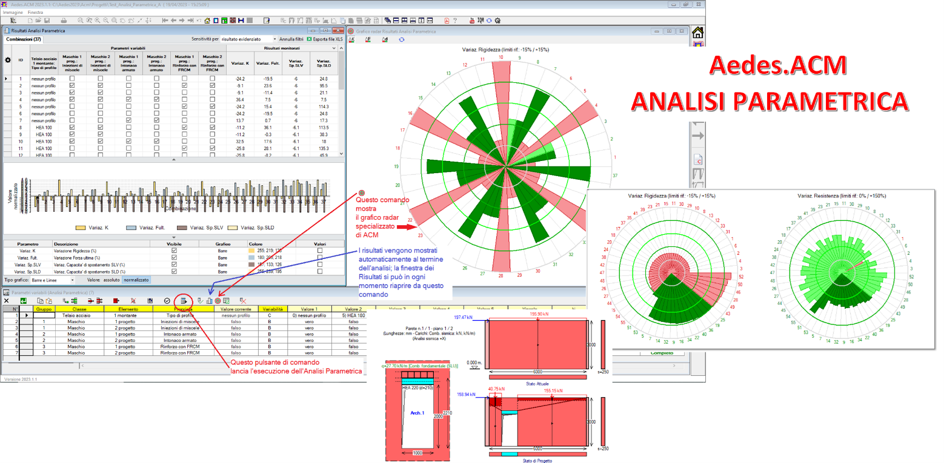Click the bar chart results icon in Parametri variabili toolbar
This screenshot has width=944, height=463.
[x=209, y=301]
